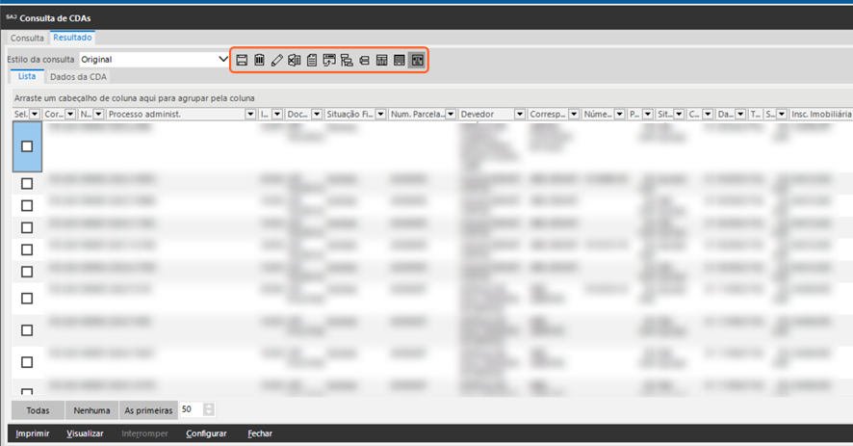
Task: Open the Estilo da consulta dropdown
Action: click(x=223, y=60)
